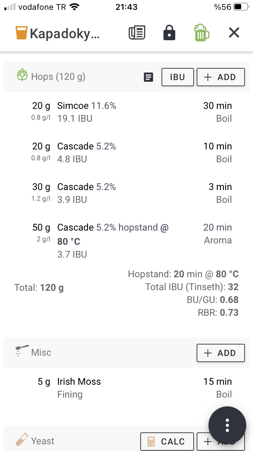The image size is (253, 451).
Task: Tap the Yeast test tube icon
Action: click(x=22, y=440)
